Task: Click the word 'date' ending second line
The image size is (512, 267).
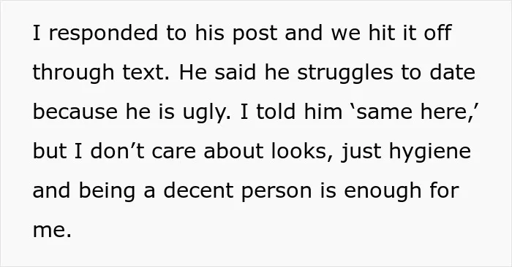Action: click(x=452, y=72)
